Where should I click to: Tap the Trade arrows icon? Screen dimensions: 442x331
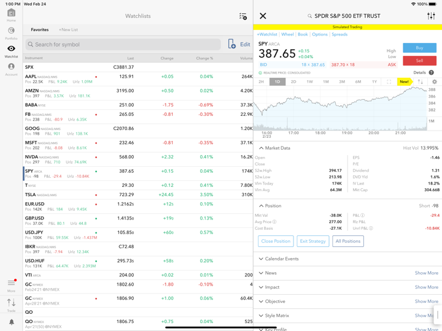[11, 303]
